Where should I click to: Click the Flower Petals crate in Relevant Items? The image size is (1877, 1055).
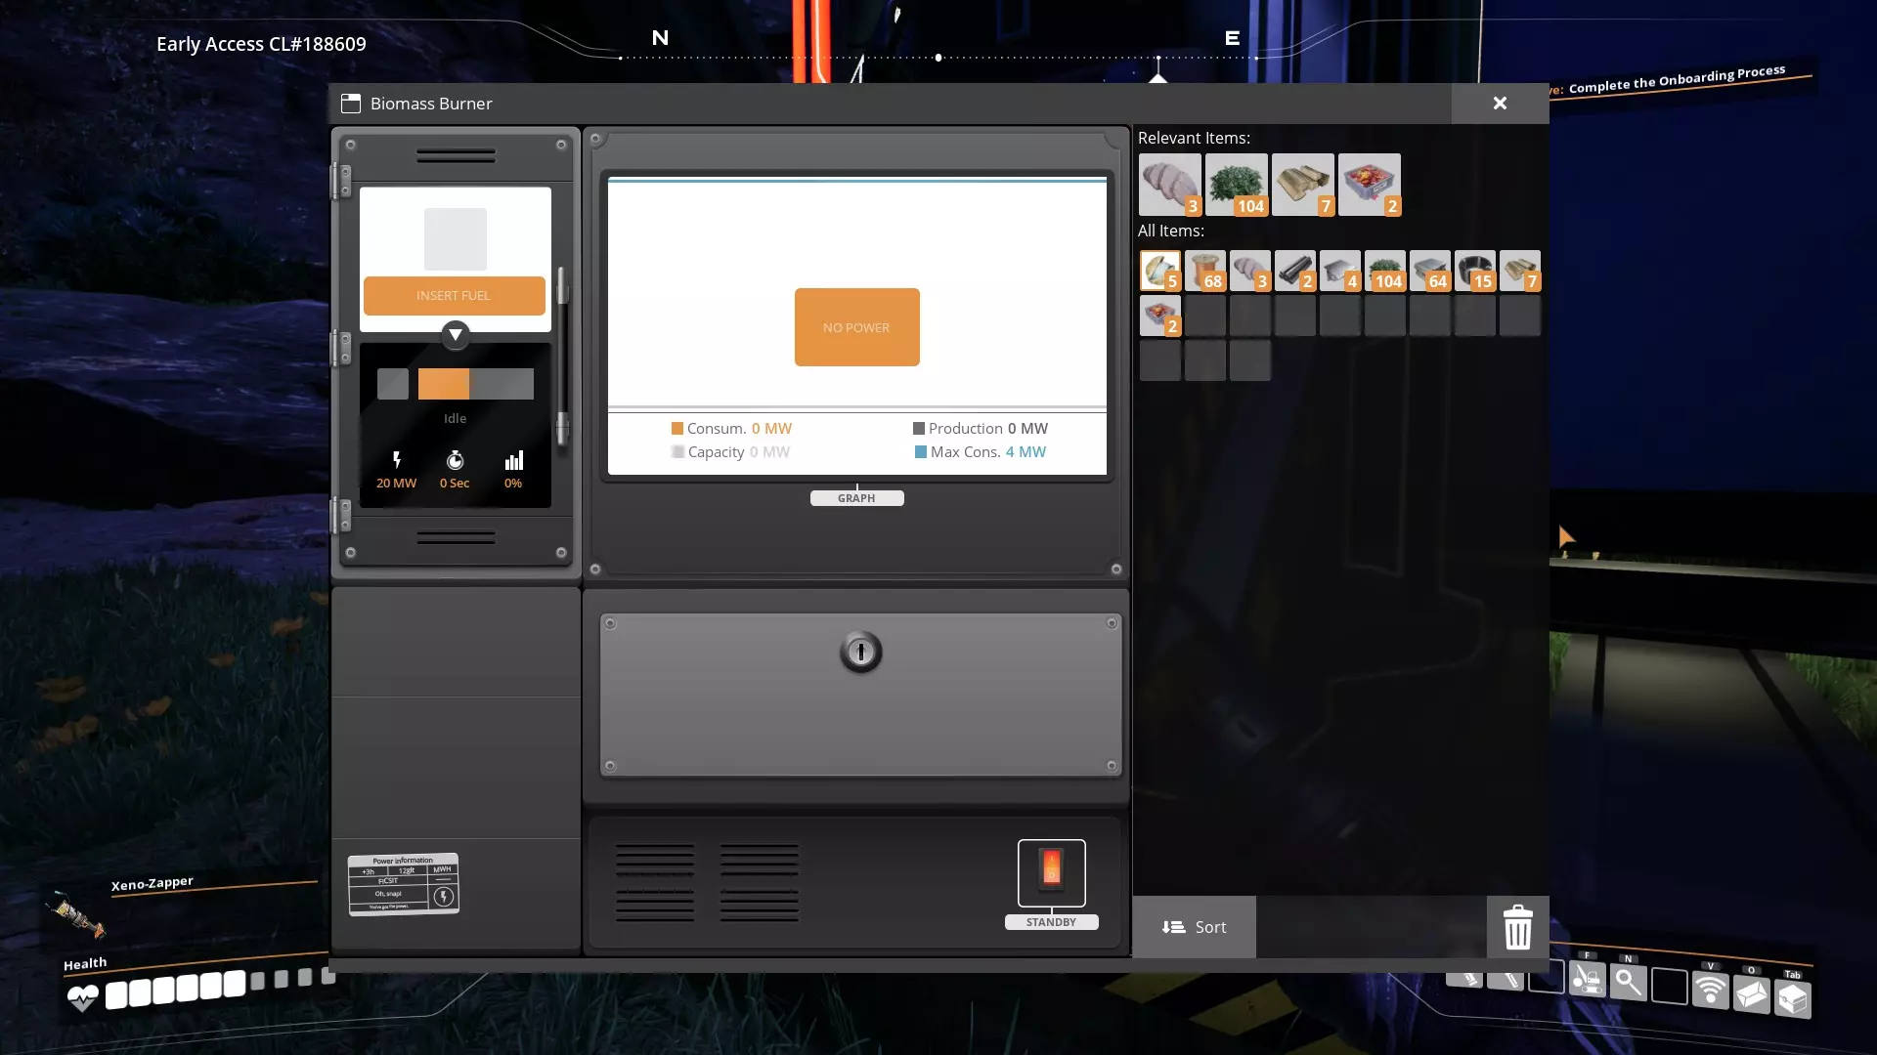[x=1369, y=184]
